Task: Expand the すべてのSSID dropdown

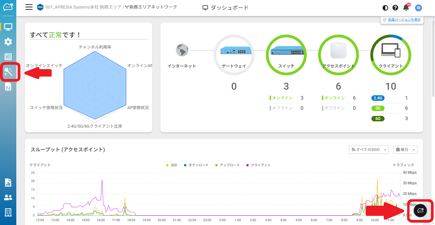Action: click(x=369, y=149)
